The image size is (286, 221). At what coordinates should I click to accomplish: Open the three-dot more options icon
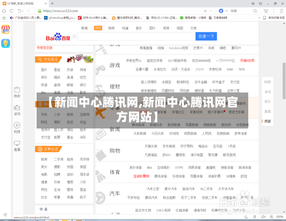click(273, 11)
